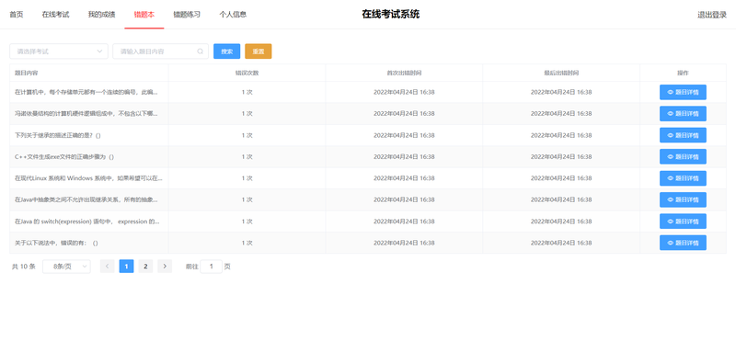Click the 操作 column header

(683, 74)
